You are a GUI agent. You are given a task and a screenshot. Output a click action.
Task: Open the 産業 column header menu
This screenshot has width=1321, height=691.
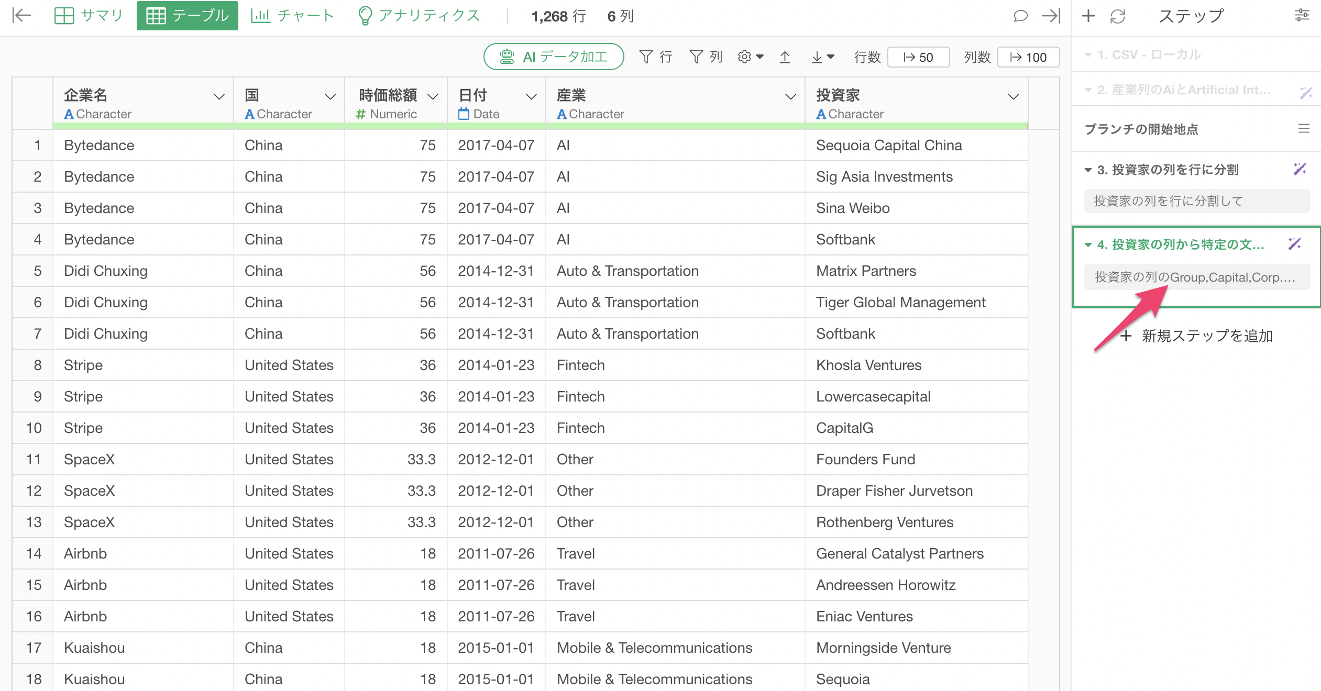coord(790,97)
